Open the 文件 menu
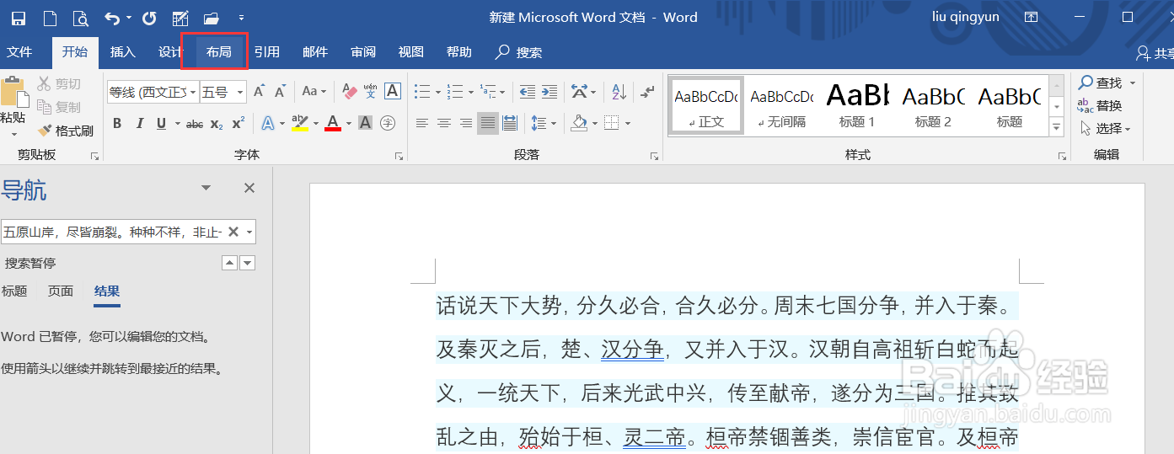 (x=19, y=52)
